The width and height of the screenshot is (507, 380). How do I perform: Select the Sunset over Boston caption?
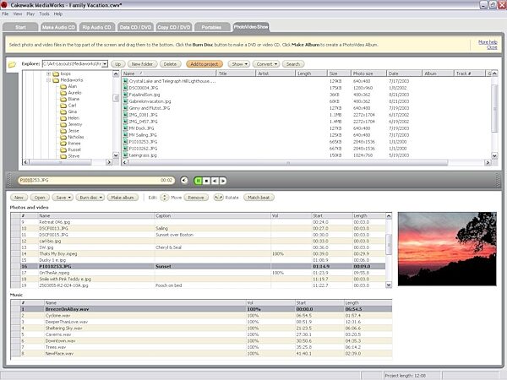pos(175,235)
